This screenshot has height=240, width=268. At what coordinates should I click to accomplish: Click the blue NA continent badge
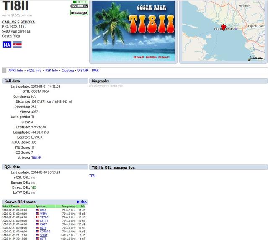[x=7, y=45]
